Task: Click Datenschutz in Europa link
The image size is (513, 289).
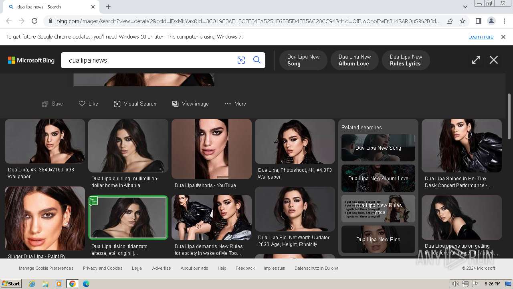Action: click(x=317, y=268)
